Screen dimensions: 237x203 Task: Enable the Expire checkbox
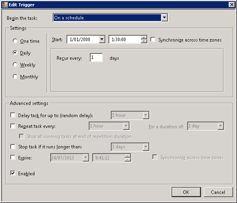pyautogui.click(x=13, y=157)
